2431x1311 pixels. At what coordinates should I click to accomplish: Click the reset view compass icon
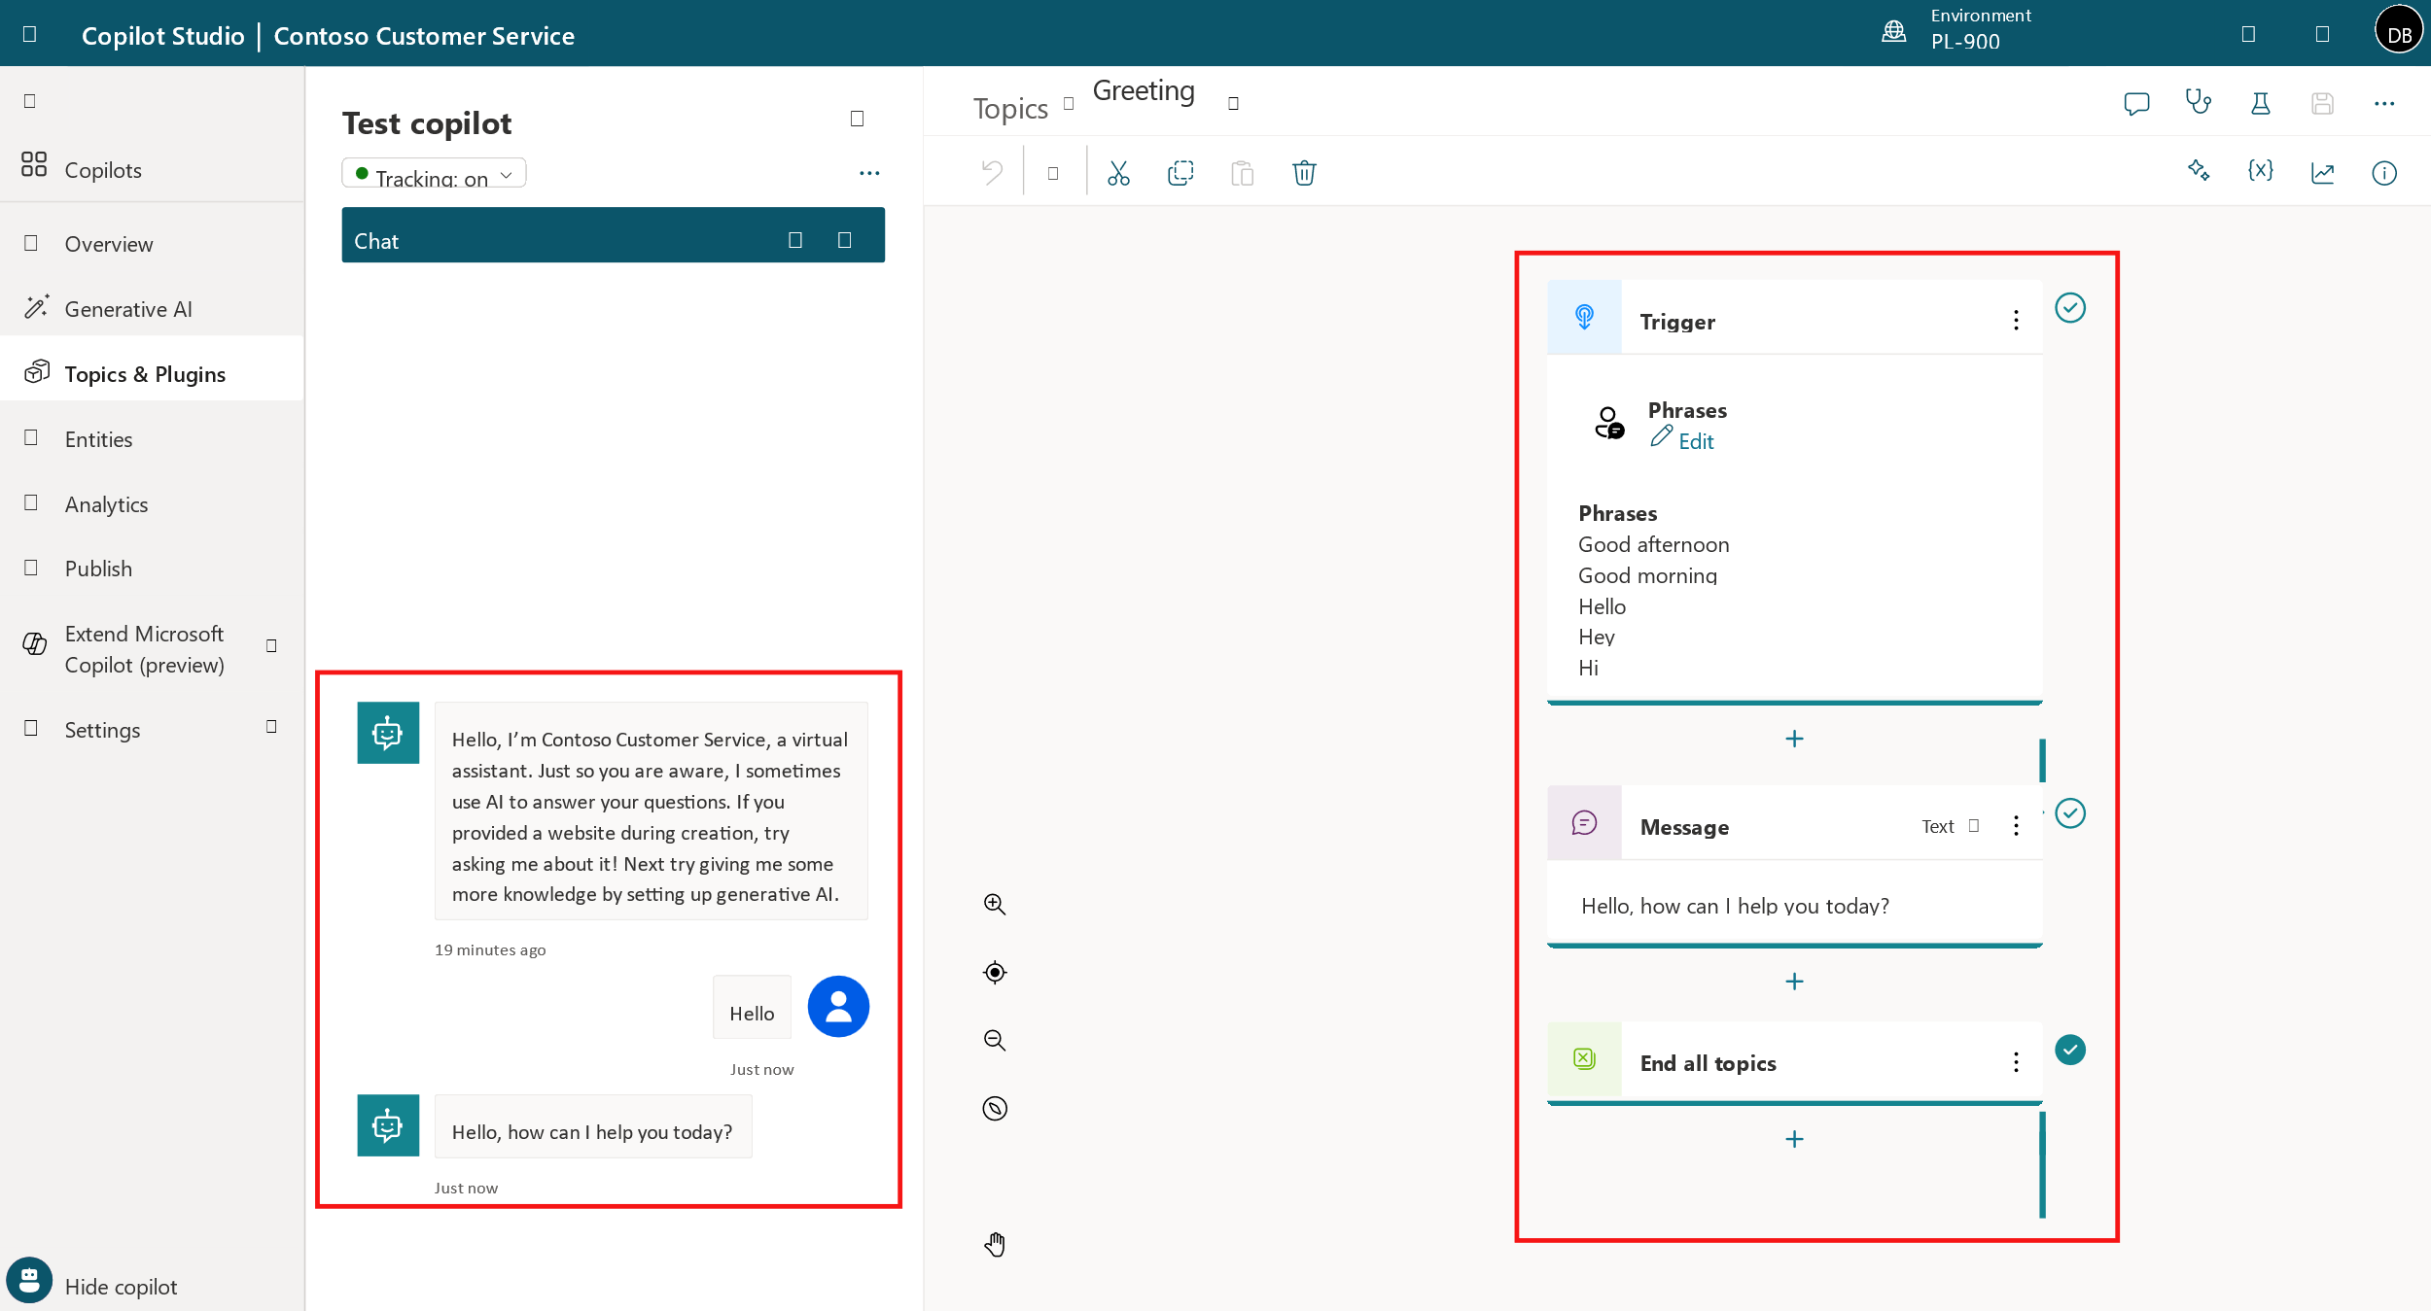coord(995,1109)
